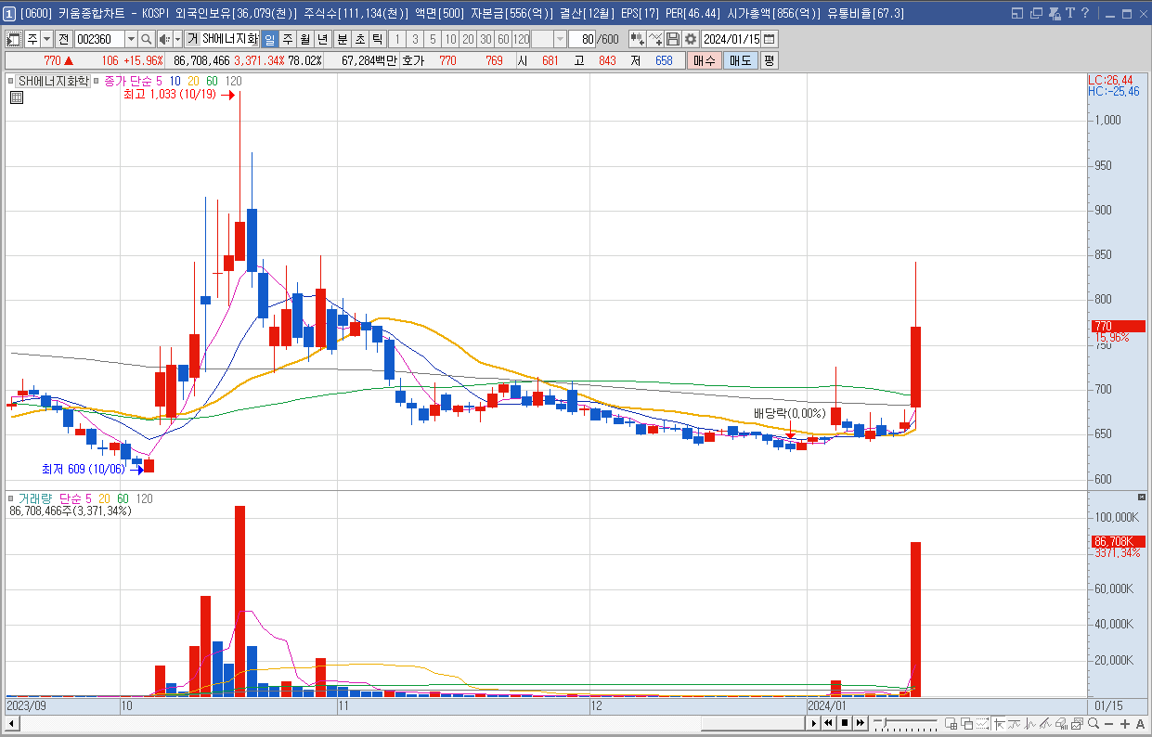Toggle the 거 button before stock name

point(192,39)
